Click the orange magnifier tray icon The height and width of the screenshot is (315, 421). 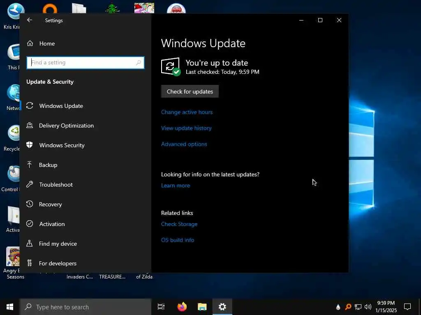[348, 307]
